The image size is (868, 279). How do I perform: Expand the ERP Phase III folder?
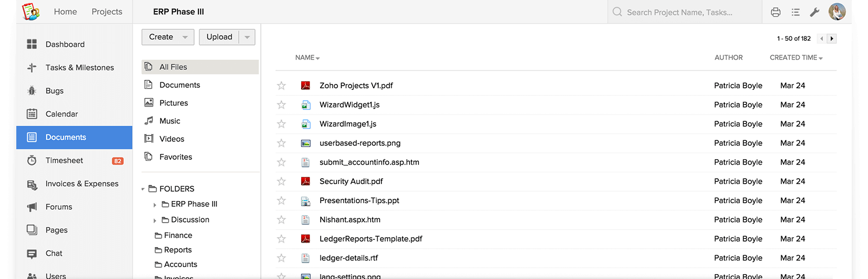coord(155,205)
